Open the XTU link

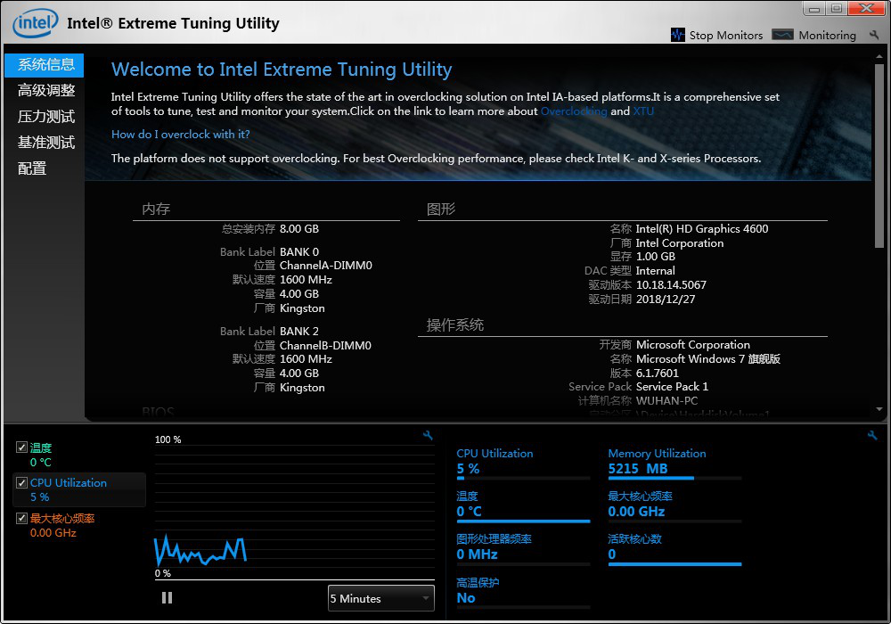point(643,111)
